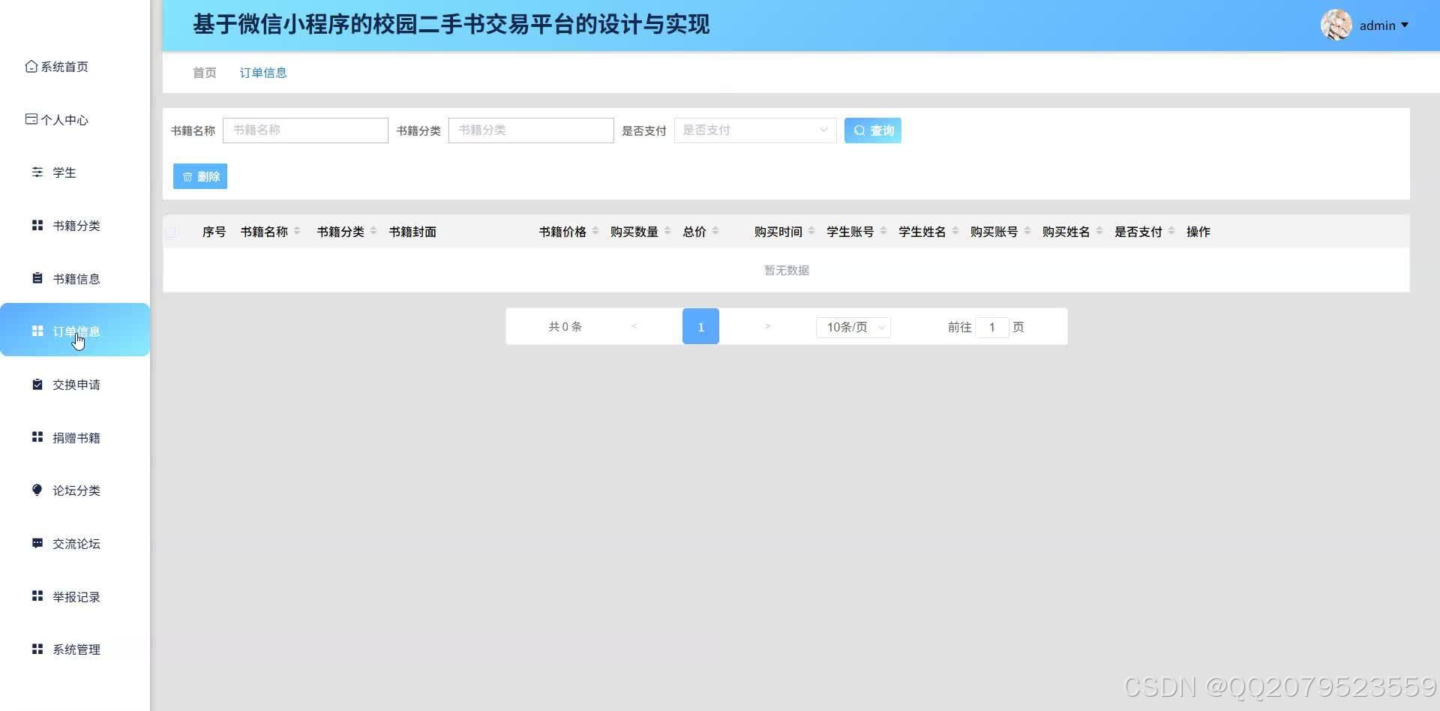Open 系统管理 sidebar menu
1440x711 pixels.
click(75, 649)
